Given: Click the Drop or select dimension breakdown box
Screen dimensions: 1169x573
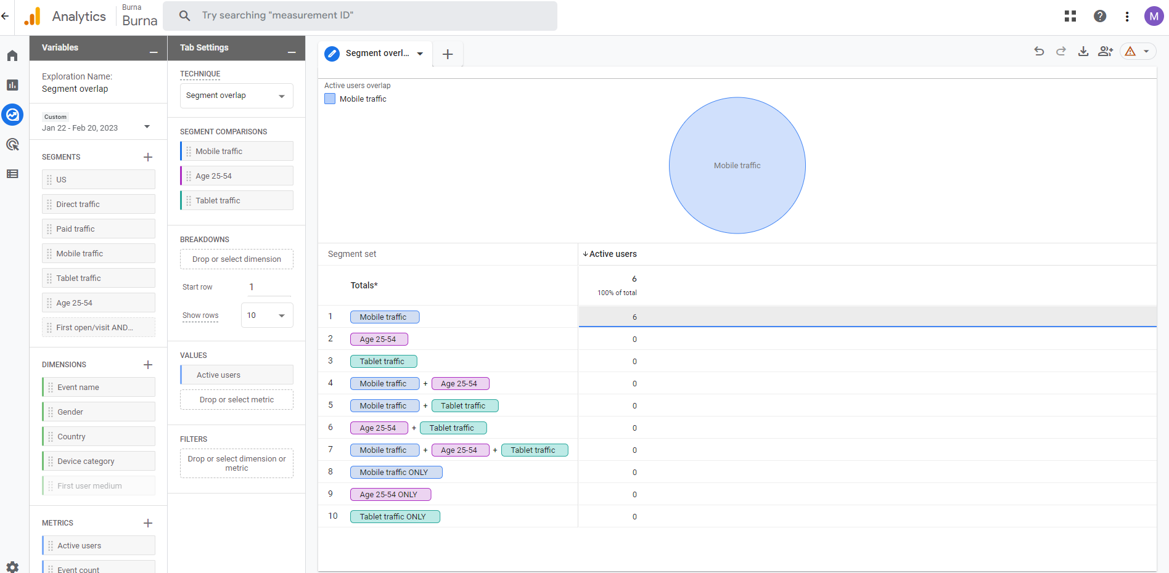Looking at the screenshot, I should tap(236, 259).
